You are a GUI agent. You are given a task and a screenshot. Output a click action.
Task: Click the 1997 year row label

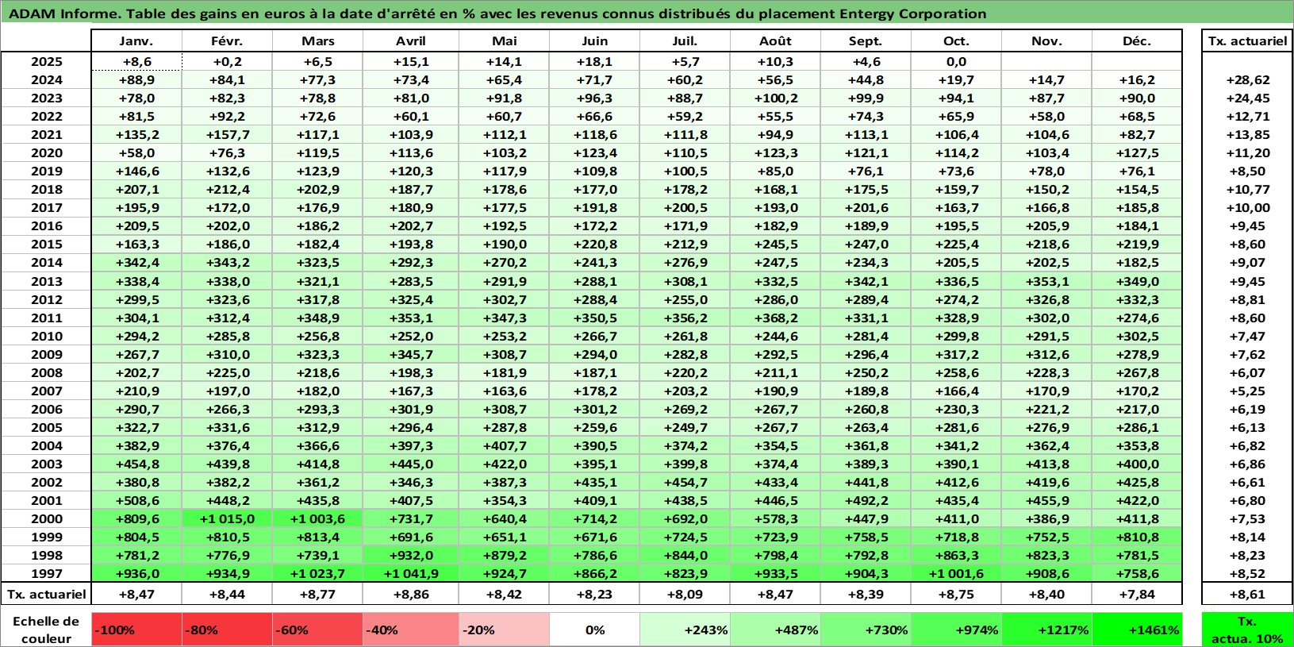click(x=47, y=573)
